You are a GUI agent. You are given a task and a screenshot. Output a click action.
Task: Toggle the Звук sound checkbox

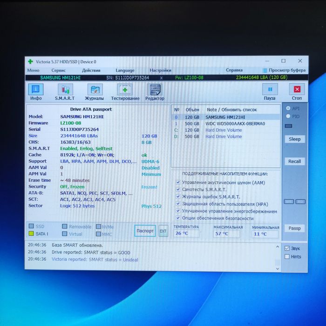pyautogui.click(x=287, y=248)
